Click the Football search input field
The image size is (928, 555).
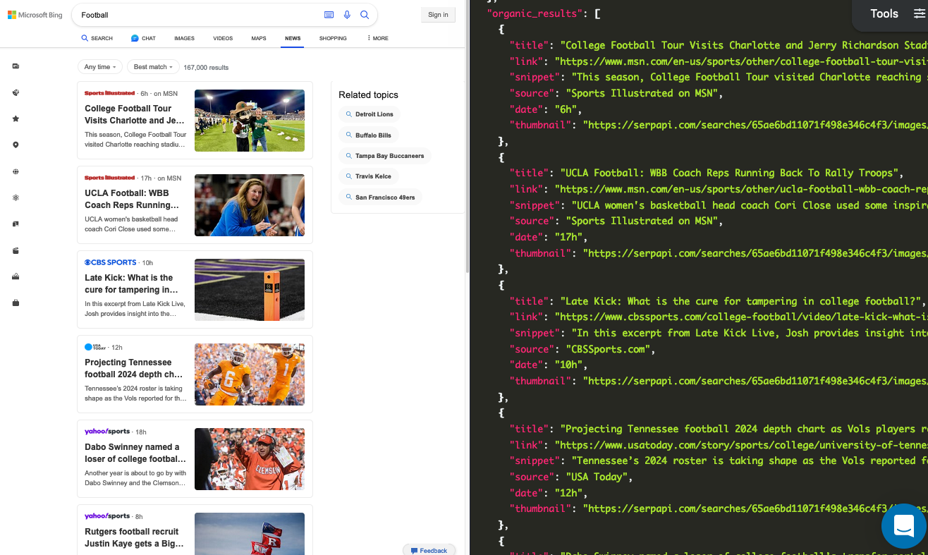click(197, 15)
